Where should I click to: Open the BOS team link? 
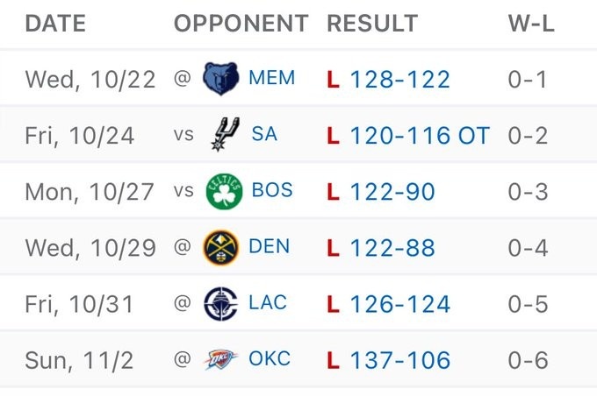click(x=271, y=191)
